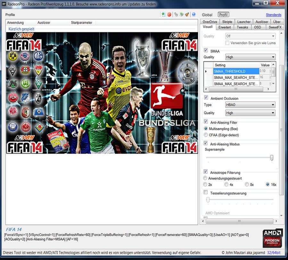The width and height of the screenshot is (288, 260).
Task: Click the Startparameter column header
Action: [x=83, y=23]
